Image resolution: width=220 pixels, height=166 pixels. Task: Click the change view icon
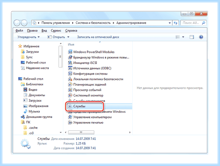coord(177,37)
